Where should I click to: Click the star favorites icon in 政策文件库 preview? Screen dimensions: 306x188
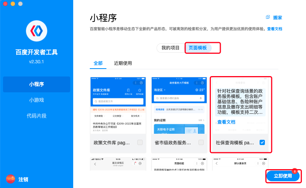click(x=139, y=90)
